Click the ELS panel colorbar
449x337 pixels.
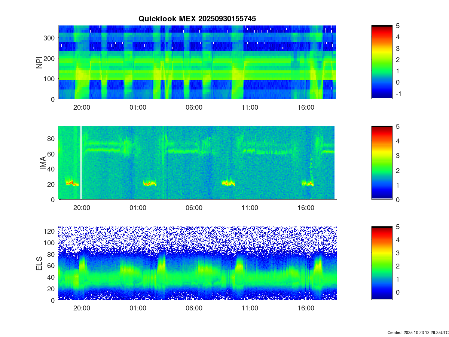382,263
